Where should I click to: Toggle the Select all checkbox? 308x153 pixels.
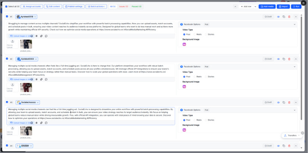click(x=6, y=6)
